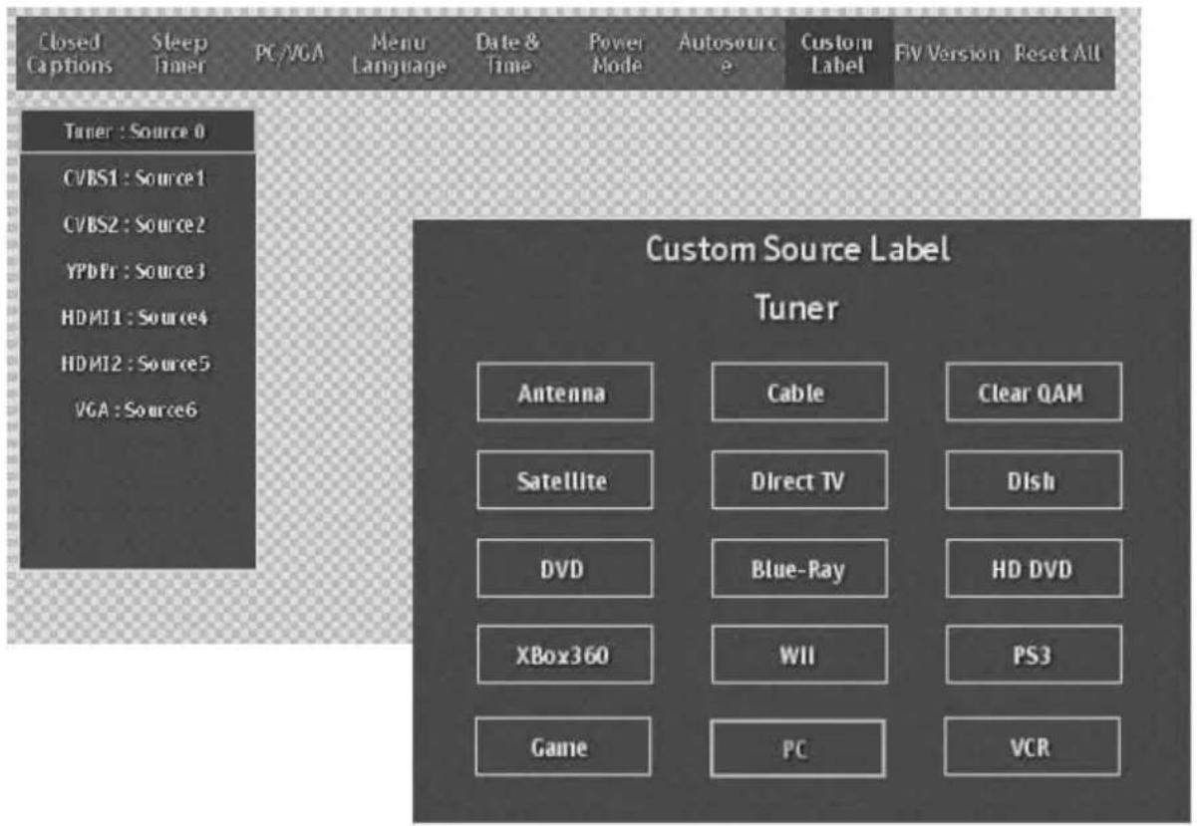
Task: Select Tuner : Source 0 entry
Action: (138, 132)
